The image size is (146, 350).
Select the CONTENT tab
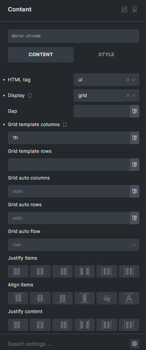tap(41, 55)
